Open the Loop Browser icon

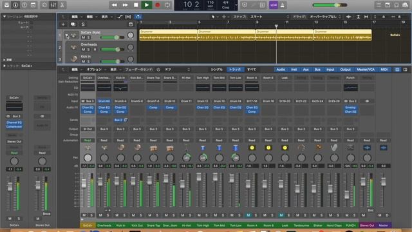point(397,5)
